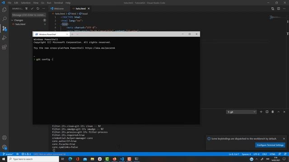The image size is (289, 162).
Task: Open the Run menu
Action: (49, 3)
